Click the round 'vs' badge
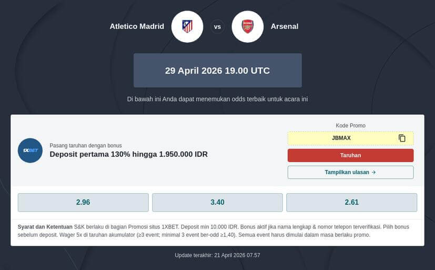The height and width of the screenshot is (270, 435). point(217,26)
